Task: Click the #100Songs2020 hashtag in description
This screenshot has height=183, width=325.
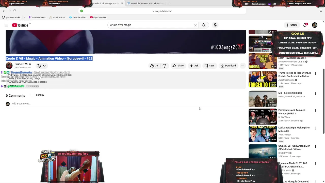Action: tap(63, 75)
